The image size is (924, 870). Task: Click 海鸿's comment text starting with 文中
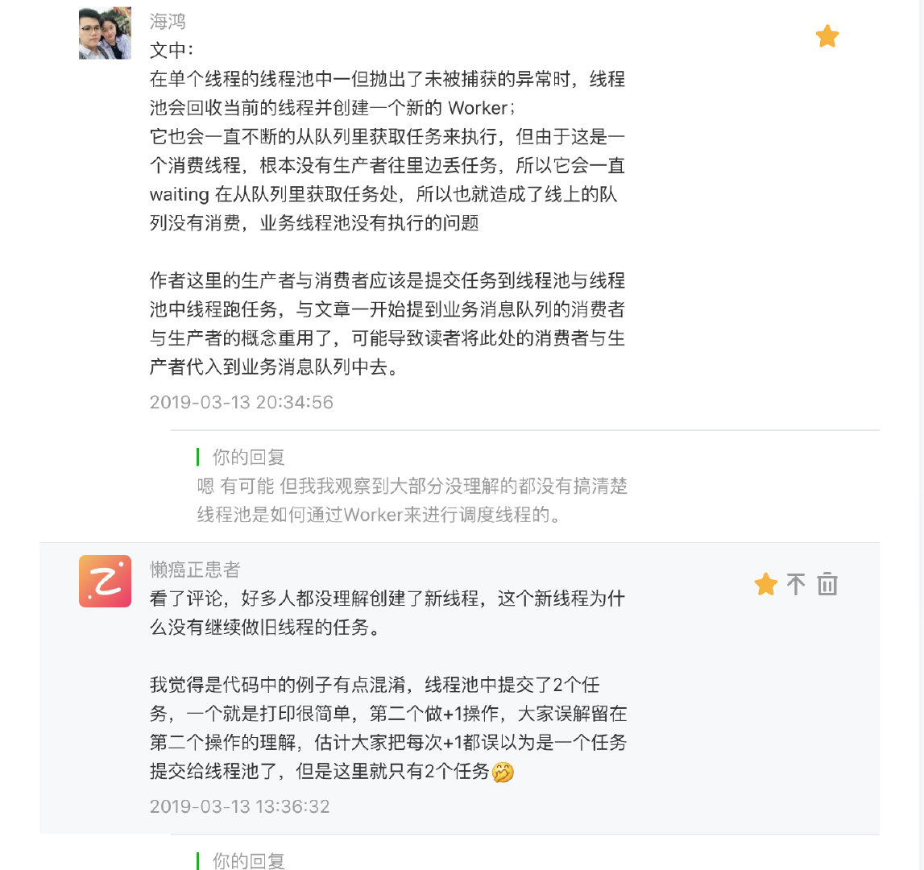(x=387, y=137)
